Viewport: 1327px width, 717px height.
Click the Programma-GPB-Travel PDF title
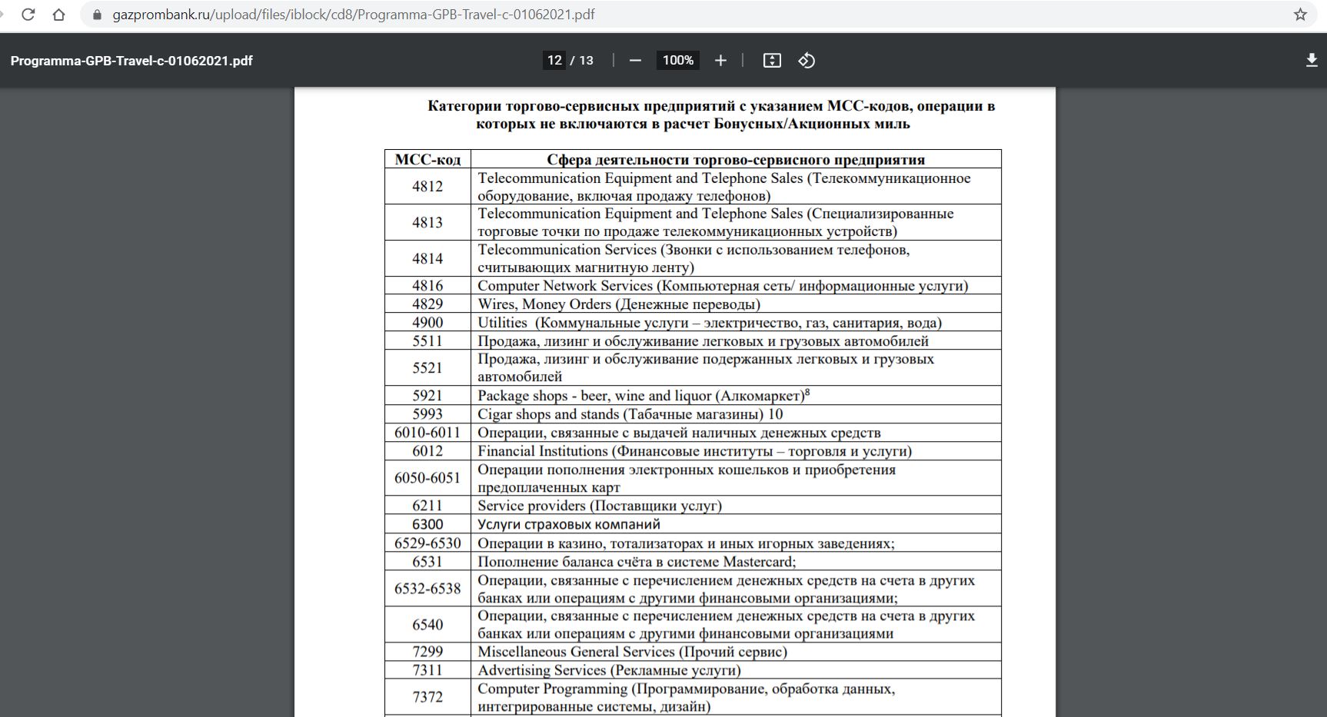131,61
